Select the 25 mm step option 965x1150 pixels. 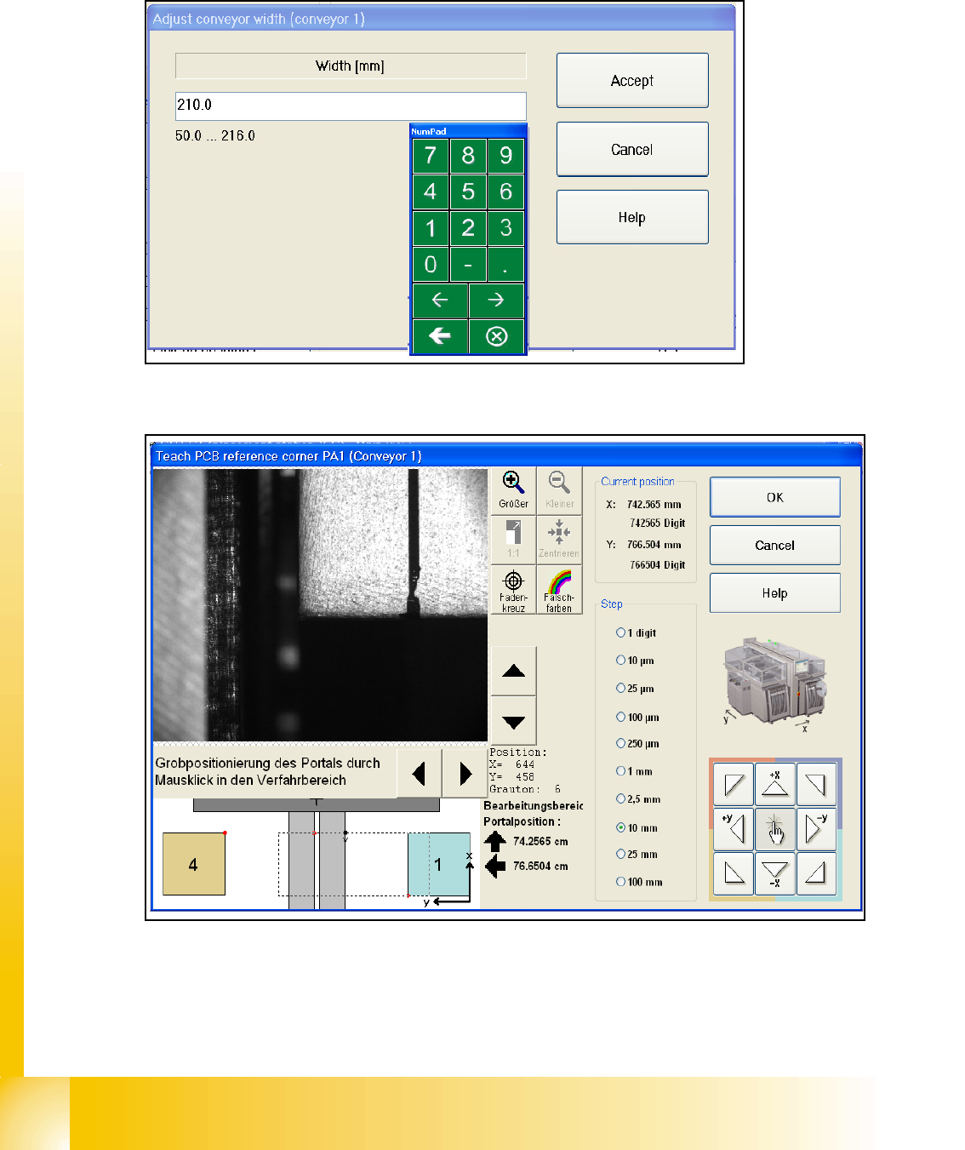pyautogui.click(x=637, y=854)
